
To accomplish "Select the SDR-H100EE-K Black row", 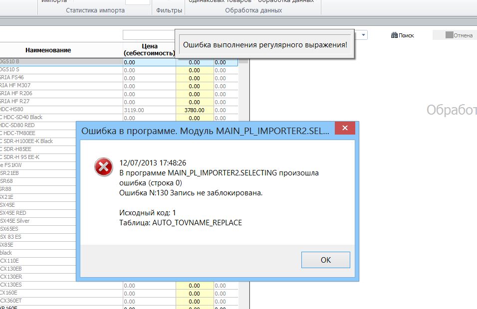I will (x=38, y=141).
